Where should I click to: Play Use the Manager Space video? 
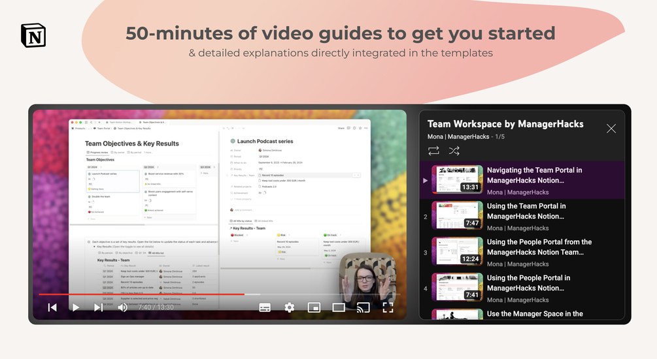(535, 314)
